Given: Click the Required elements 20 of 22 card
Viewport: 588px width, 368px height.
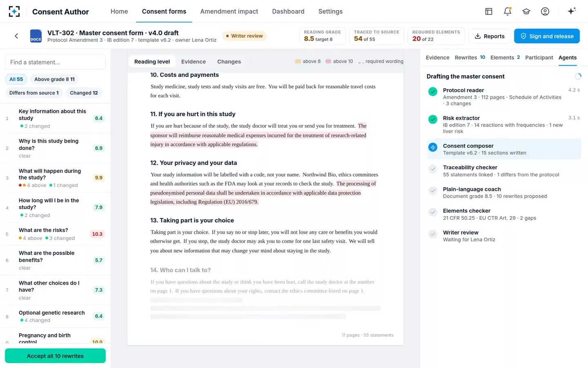Looking at the screenshot, I should [x=436, y=36].
